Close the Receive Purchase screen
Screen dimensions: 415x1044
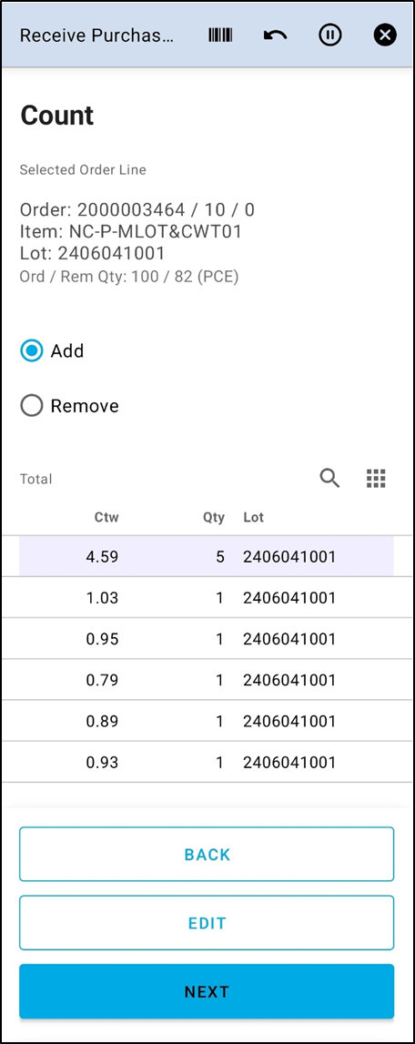point(385,35)
